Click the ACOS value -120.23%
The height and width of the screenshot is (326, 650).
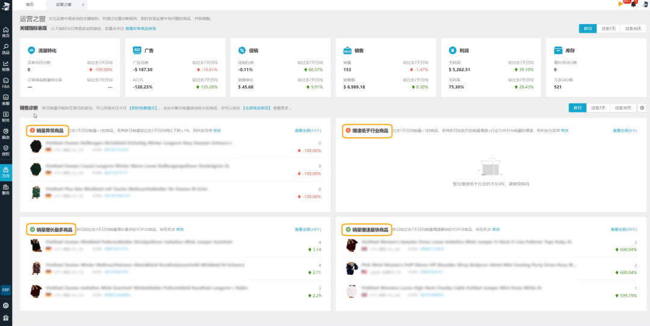tap(143, 87)
